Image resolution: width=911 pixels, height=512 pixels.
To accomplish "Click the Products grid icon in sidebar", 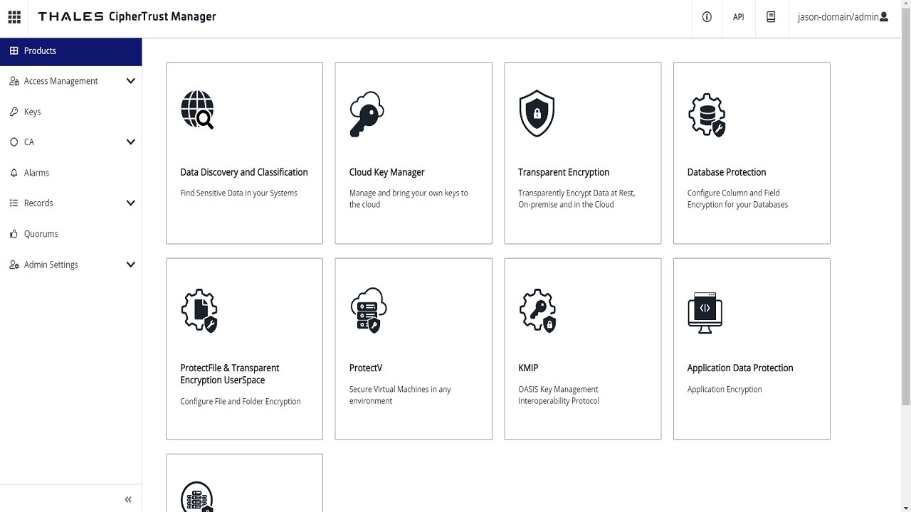I will point(14,51).
